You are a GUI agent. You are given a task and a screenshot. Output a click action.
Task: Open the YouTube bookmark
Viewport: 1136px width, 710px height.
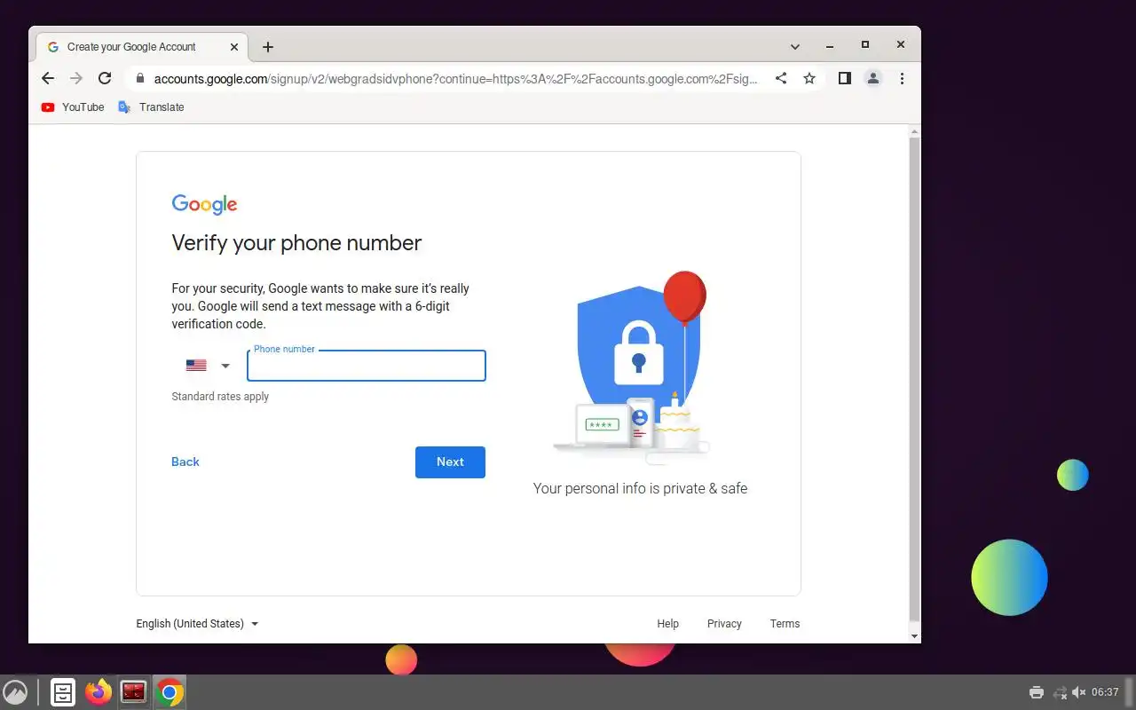(x=73, y=107)
